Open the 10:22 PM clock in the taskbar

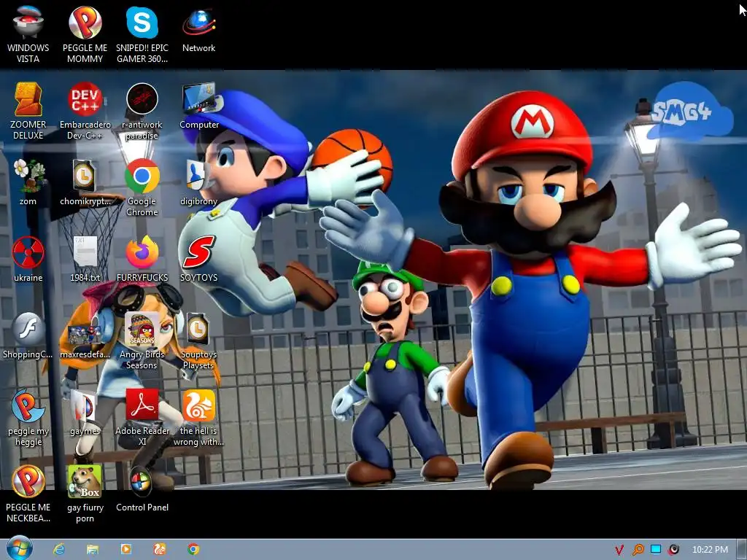click(x=710, y=550)
